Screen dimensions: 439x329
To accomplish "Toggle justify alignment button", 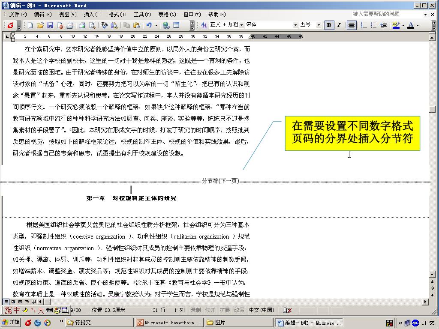I will pos(352,25).
